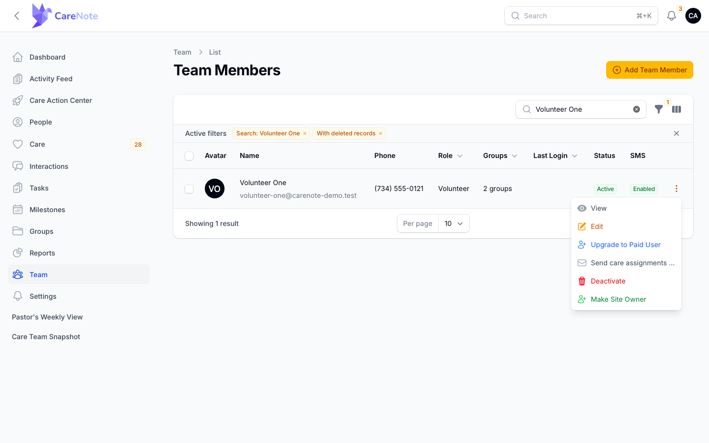
Task: Sort the table by Role column
Action: click(451, 156)
